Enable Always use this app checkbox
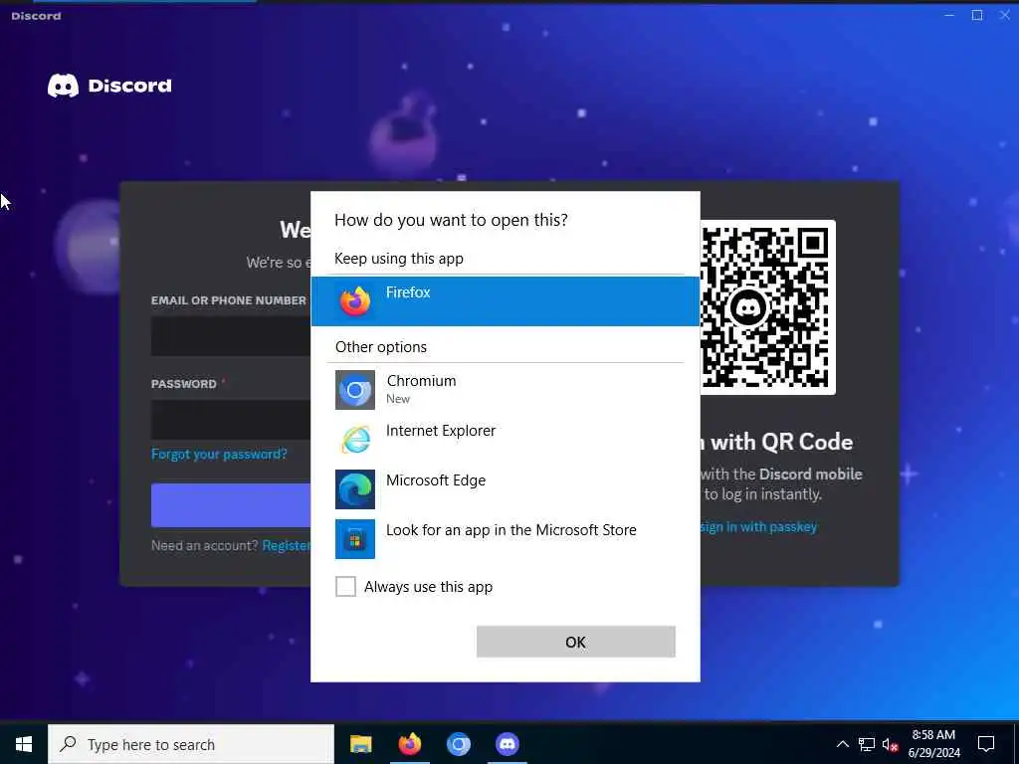Image resolution: width=1019 pixels, height=764 pixels. 345,586
